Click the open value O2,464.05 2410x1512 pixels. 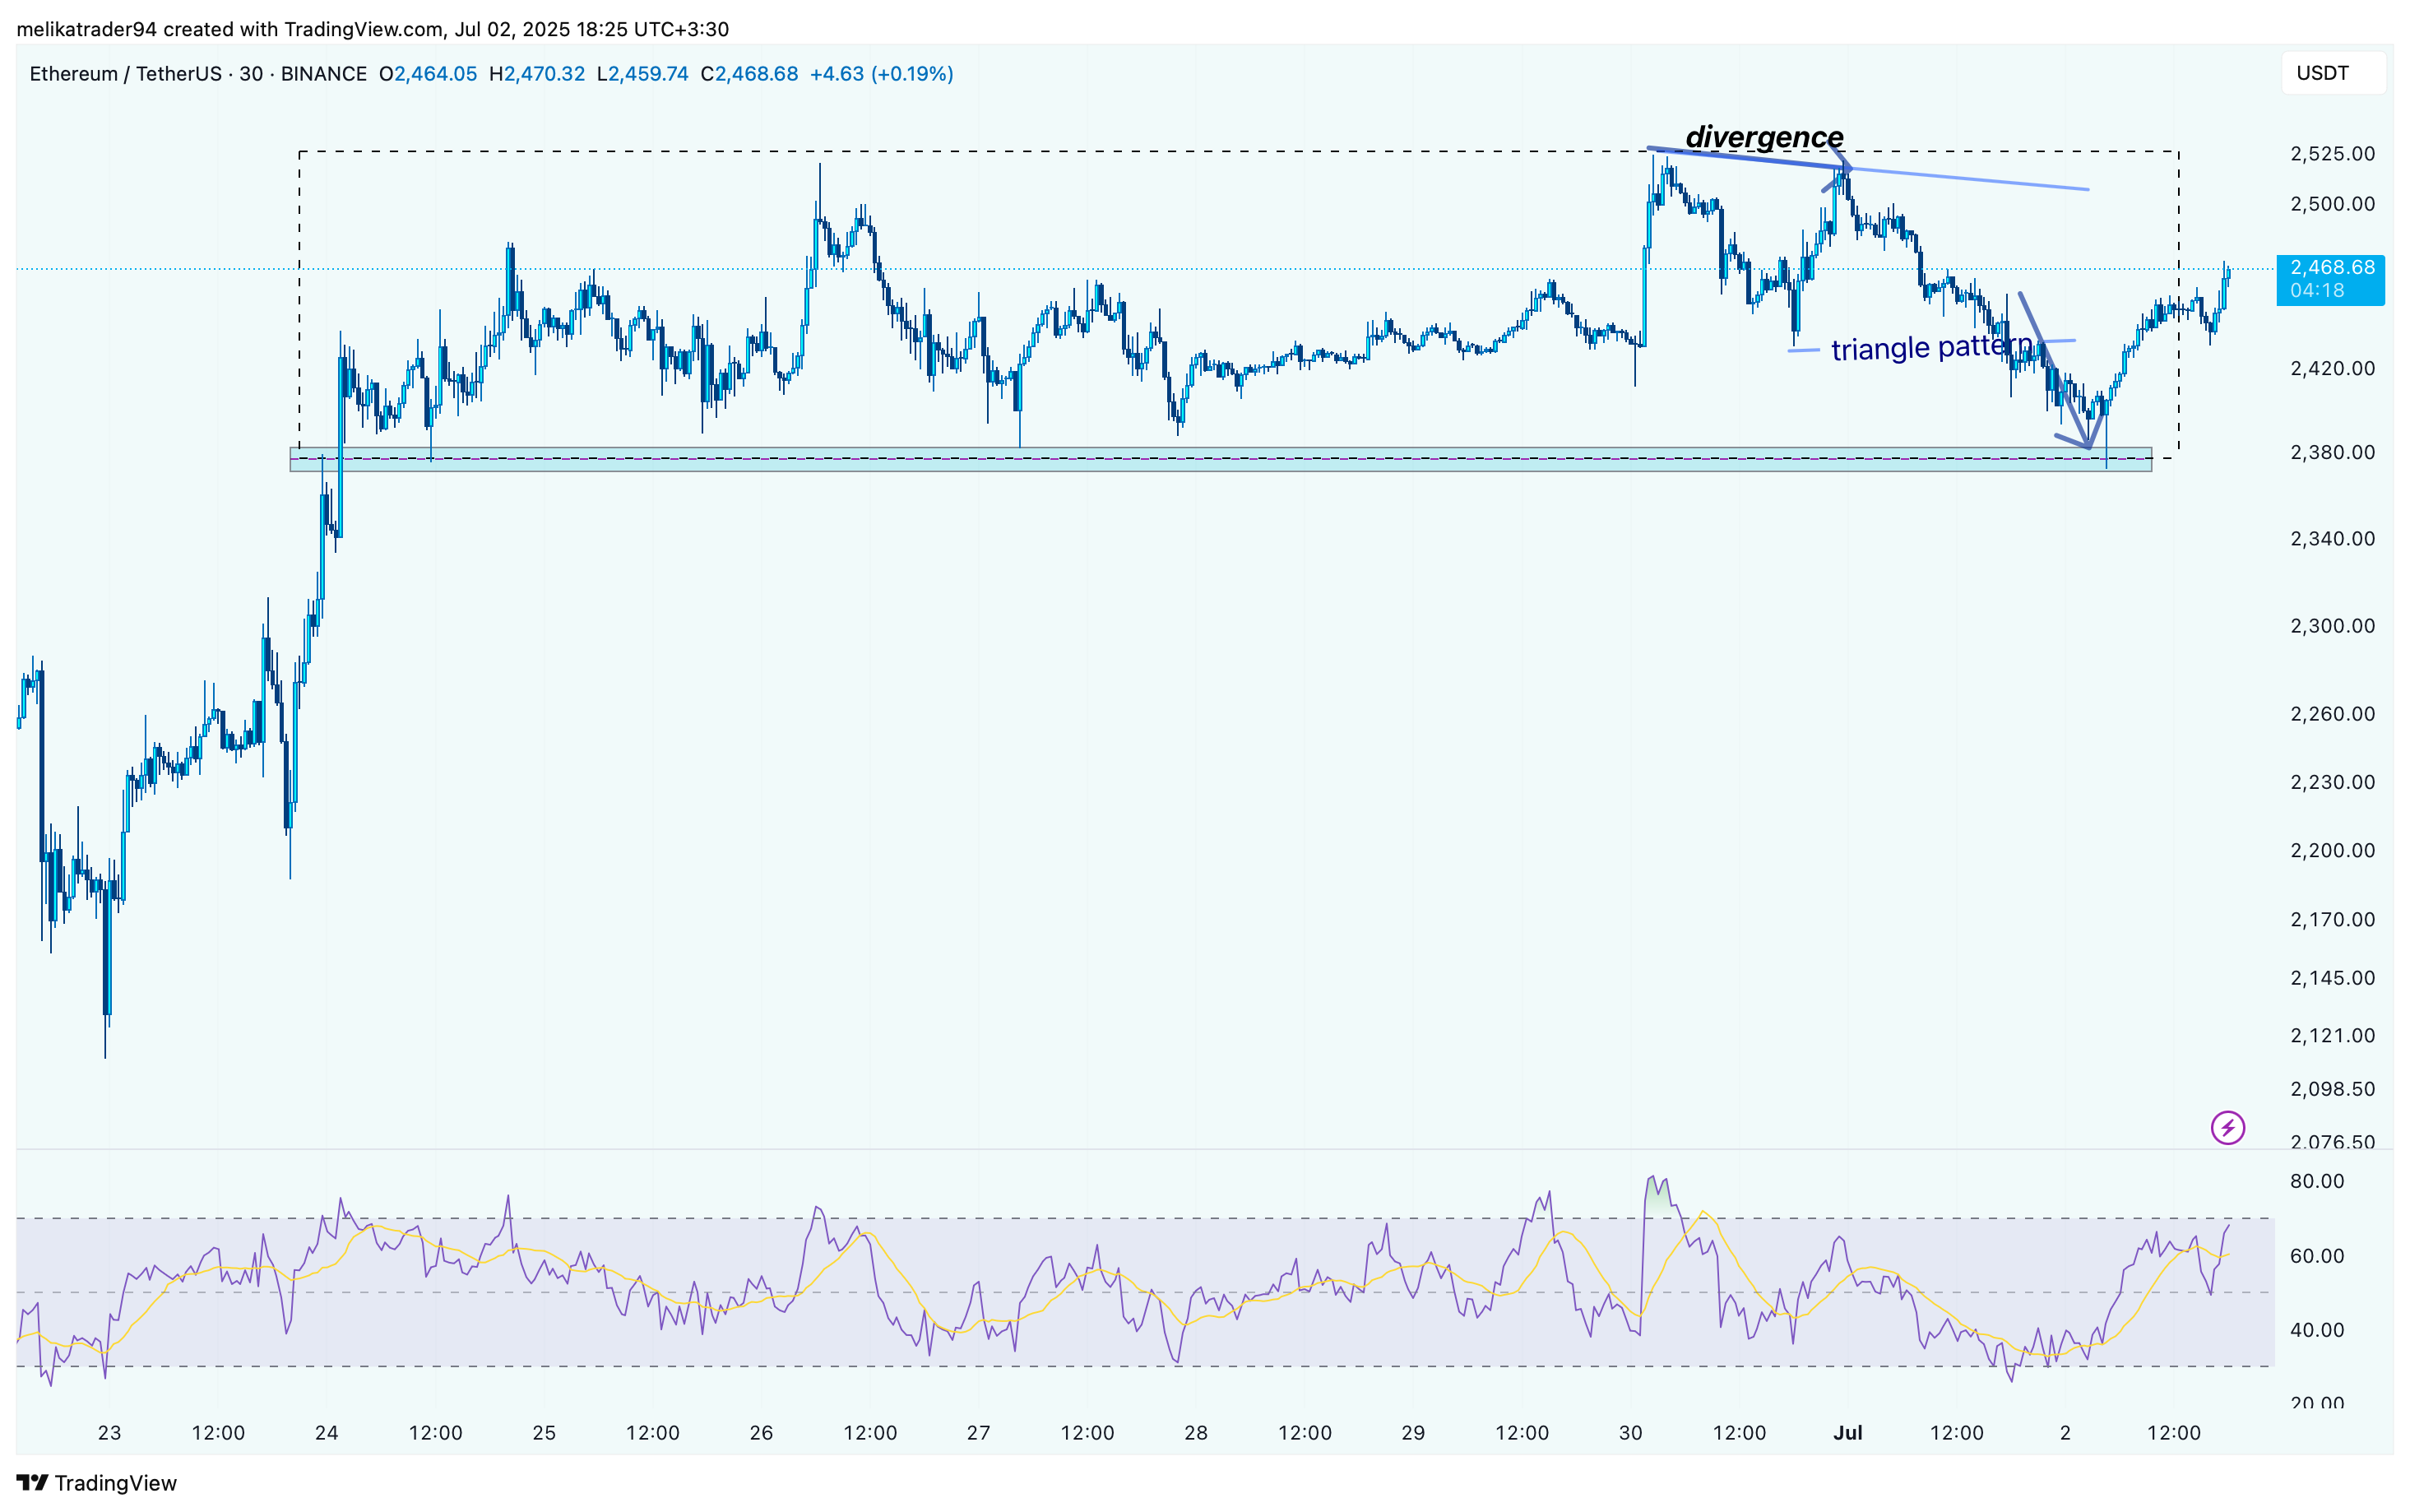(x=428, y=74)
